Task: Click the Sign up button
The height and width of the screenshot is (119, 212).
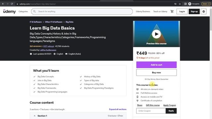Action: tap(194, 12)
